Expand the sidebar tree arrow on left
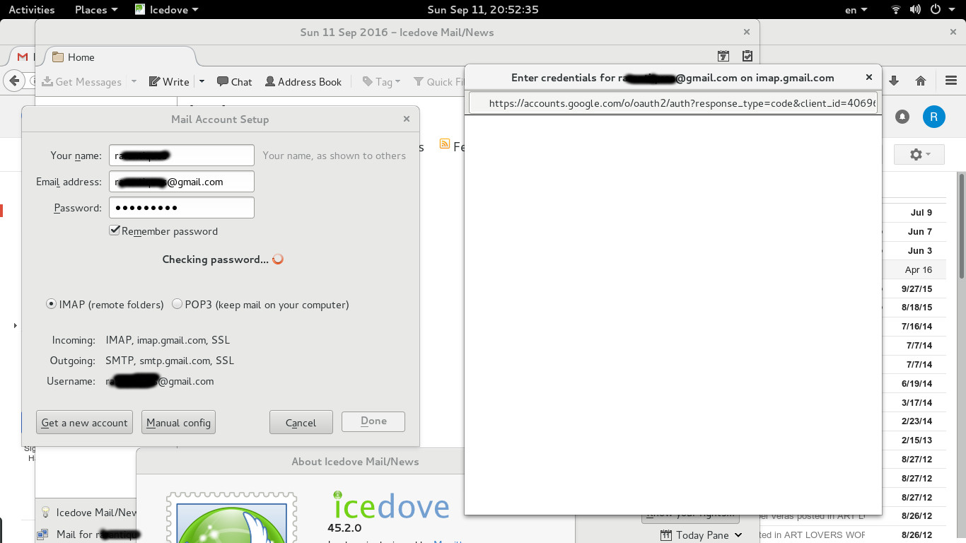Screen dimensions: 966x543 16,325
